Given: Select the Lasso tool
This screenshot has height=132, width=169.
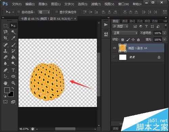Looking at the screenshot, I should coord(5,32).
